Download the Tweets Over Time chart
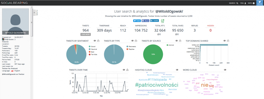The width and height of the screenshot is (264, 99). 127,70
